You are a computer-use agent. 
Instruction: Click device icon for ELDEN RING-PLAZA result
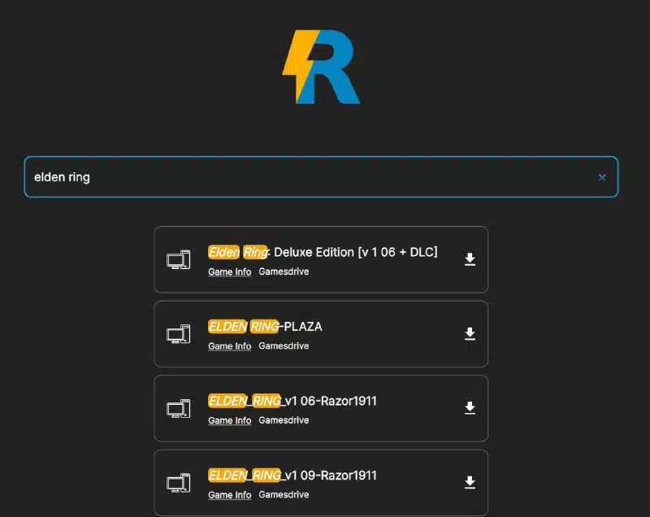click(178, 334)
